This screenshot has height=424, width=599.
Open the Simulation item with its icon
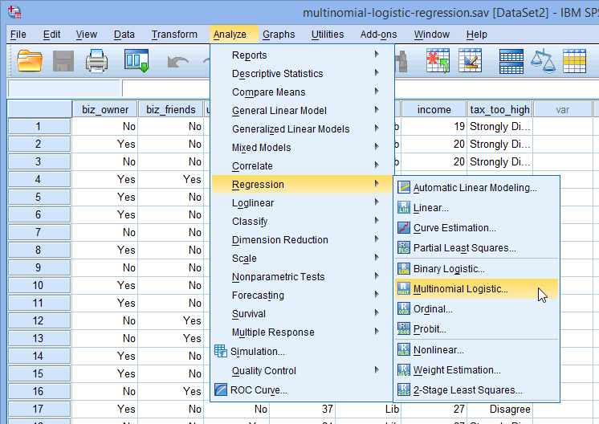[x=257, y=352]
